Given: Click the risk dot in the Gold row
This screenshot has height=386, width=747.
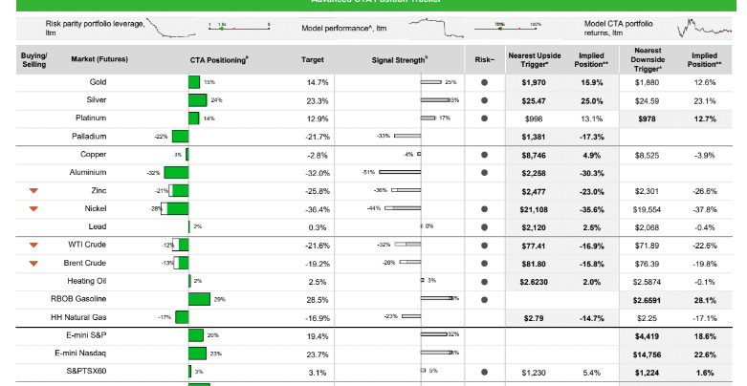Looking at the screenshot, I should pos(485,82).
